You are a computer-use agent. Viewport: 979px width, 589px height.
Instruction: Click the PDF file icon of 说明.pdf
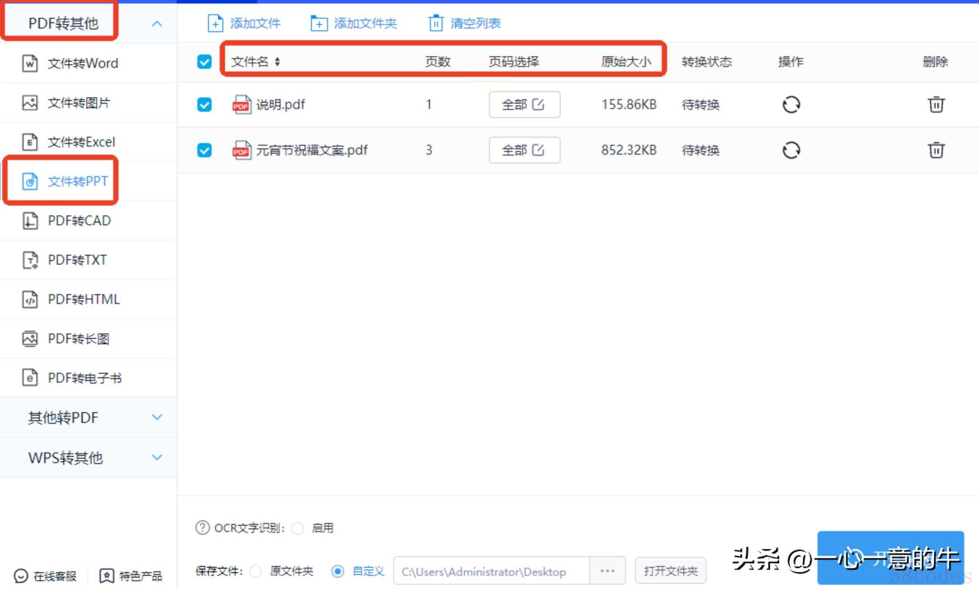click(x=242, y=105)
